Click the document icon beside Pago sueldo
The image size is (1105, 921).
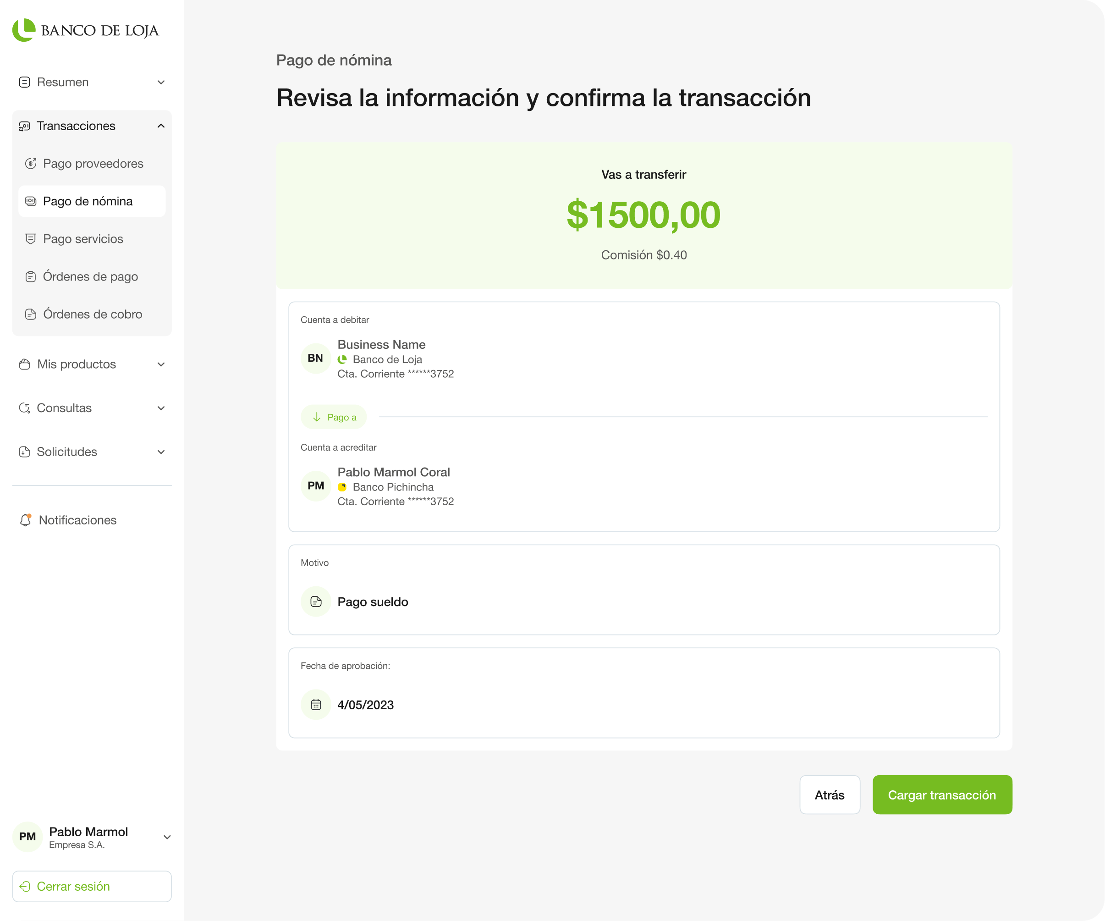316,601
